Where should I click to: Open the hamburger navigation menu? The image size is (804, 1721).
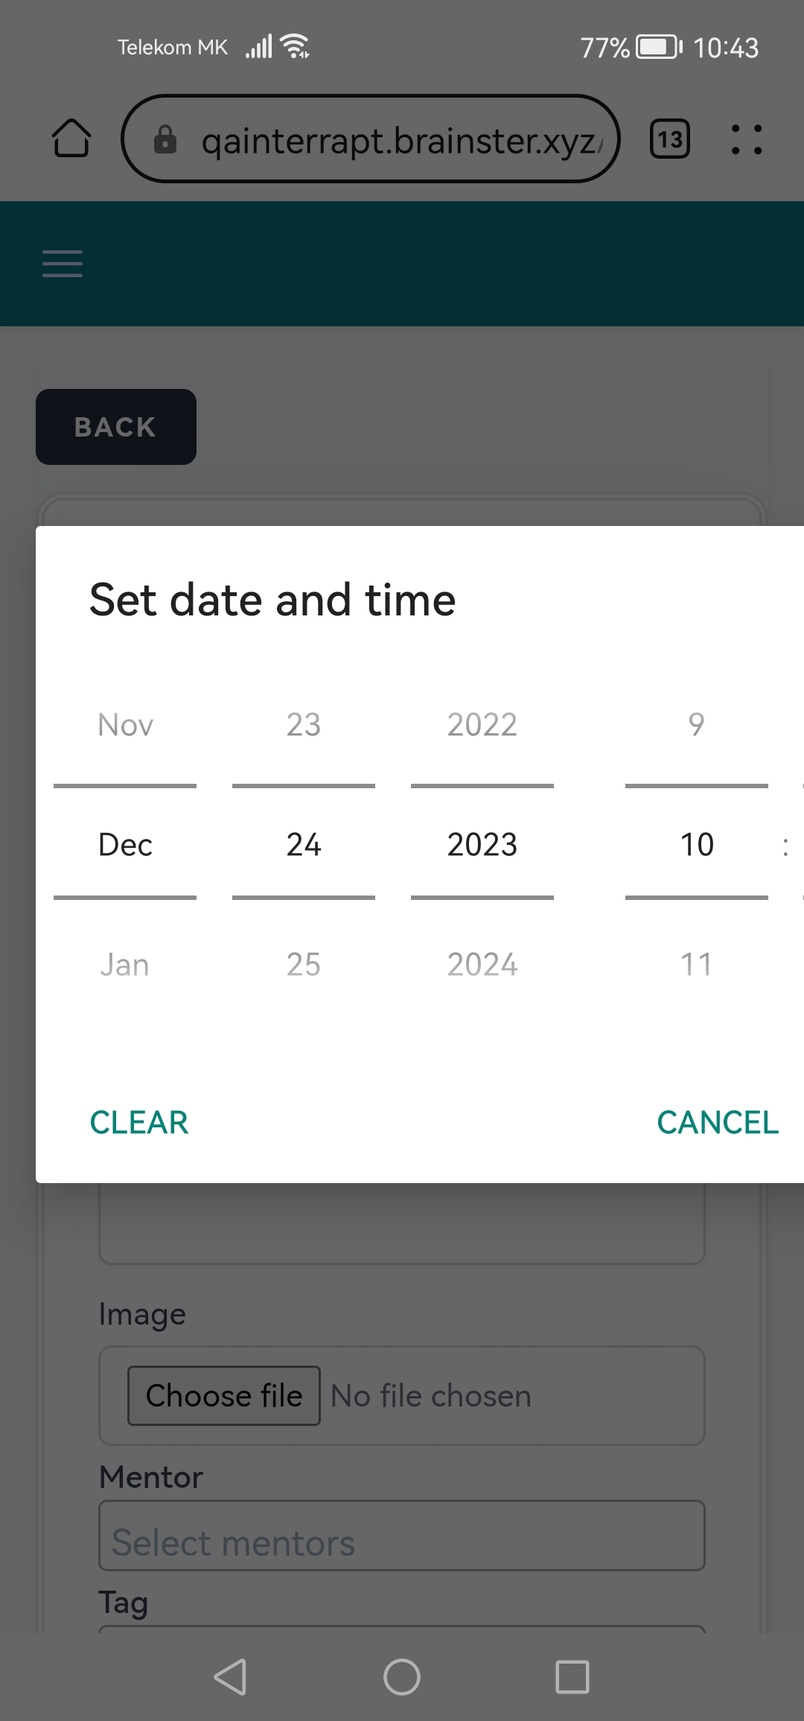point(63,264)
